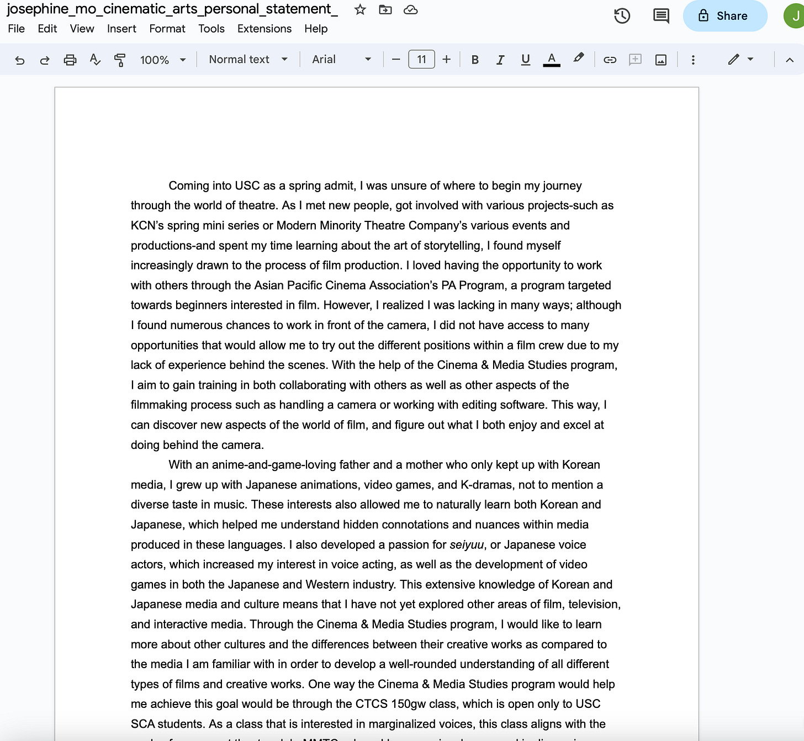Click the Share button
The height and width of the screenshot is (741, 804).
click(724, 16)
